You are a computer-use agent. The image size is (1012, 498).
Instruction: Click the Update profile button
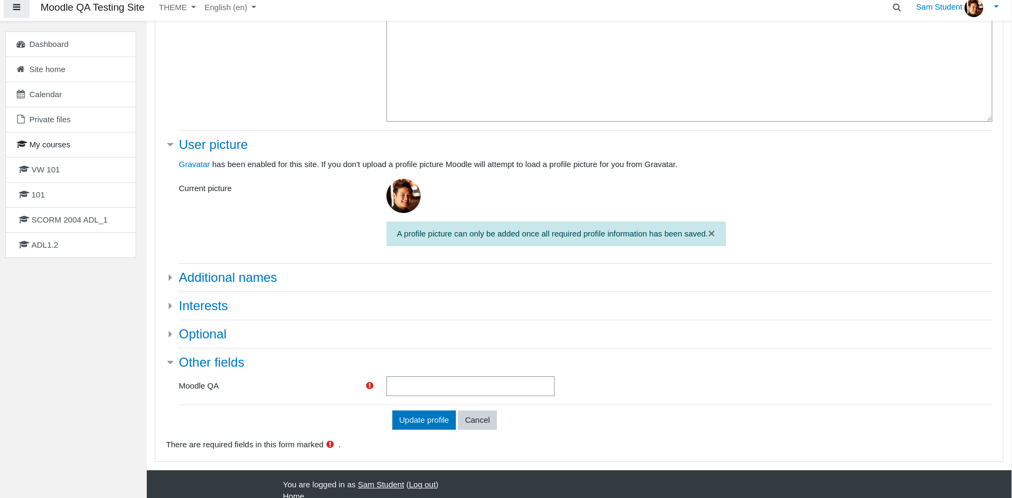424,420
